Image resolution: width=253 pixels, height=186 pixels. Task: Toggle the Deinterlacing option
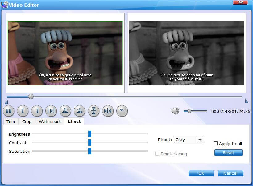click(x=158, y=154)
